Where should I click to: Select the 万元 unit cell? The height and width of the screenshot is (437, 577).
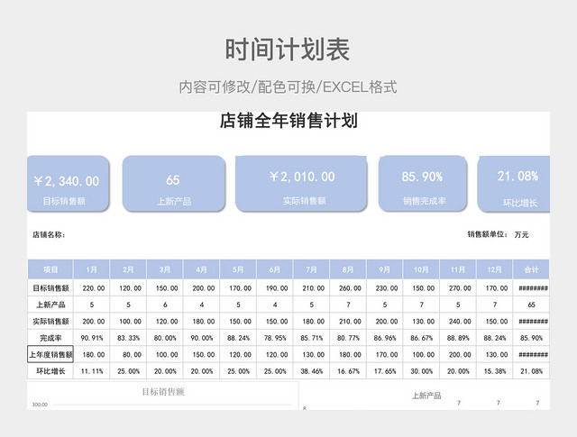pos(521,234)
